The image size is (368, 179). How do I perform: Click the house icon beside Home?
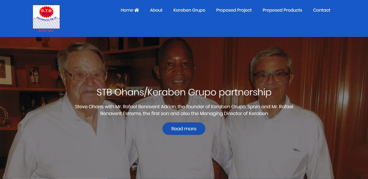click(137, 10)
